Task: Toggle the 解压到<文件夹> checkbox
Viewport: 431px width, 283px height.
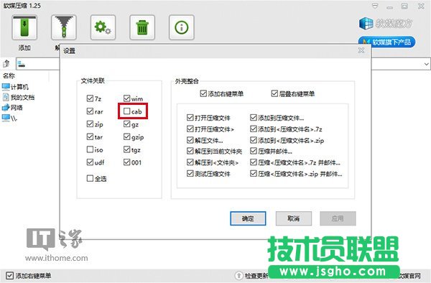Action: pyautogui.click(x=190, y=162)
